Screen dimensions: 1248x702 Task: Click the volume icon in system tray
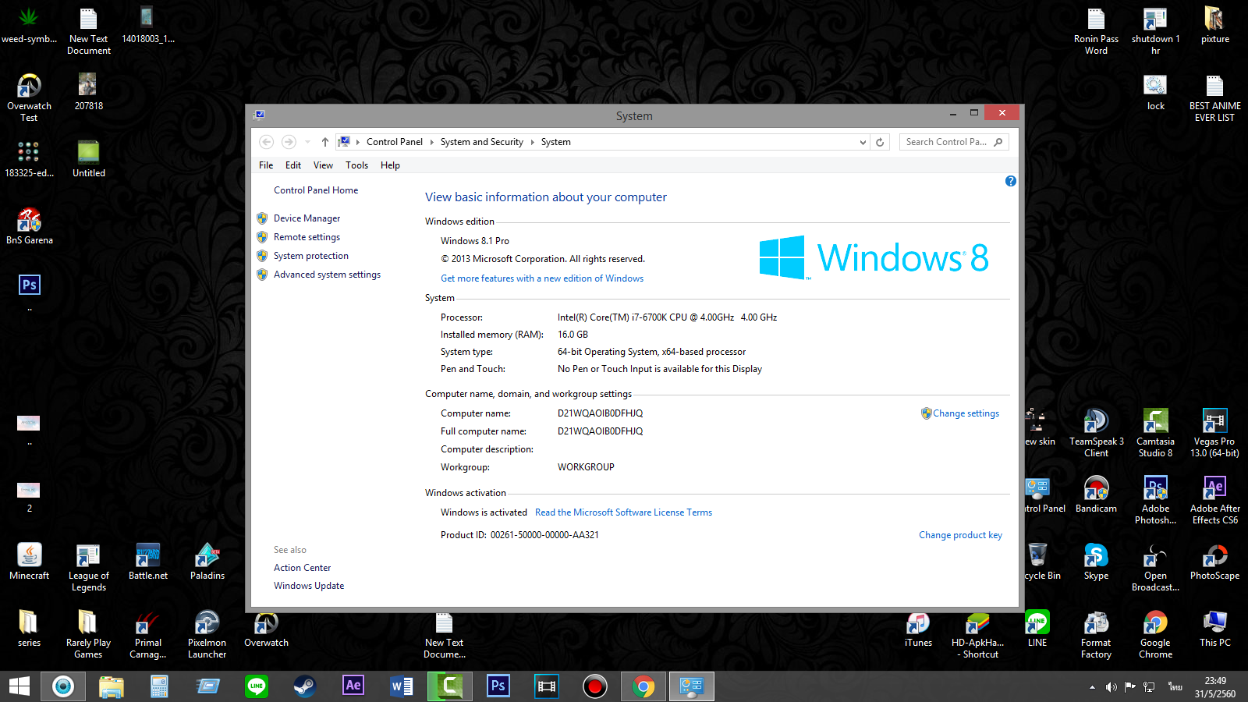1111,687
